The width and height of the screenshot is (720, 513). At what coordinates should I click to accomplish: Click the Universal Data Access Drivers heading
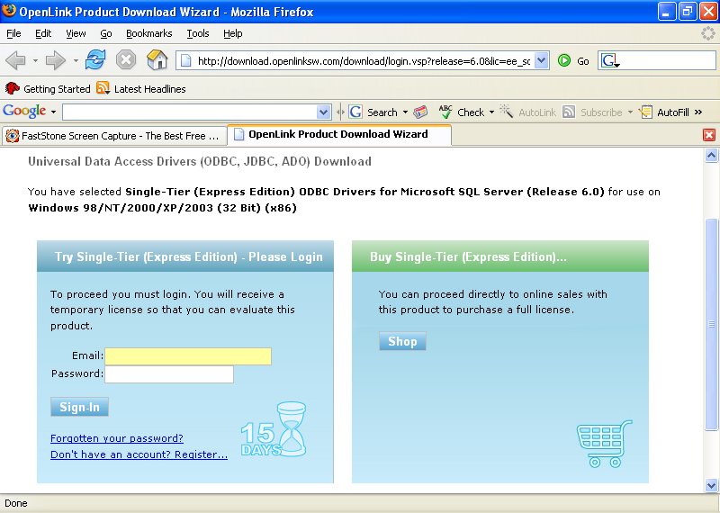(200, 162)
